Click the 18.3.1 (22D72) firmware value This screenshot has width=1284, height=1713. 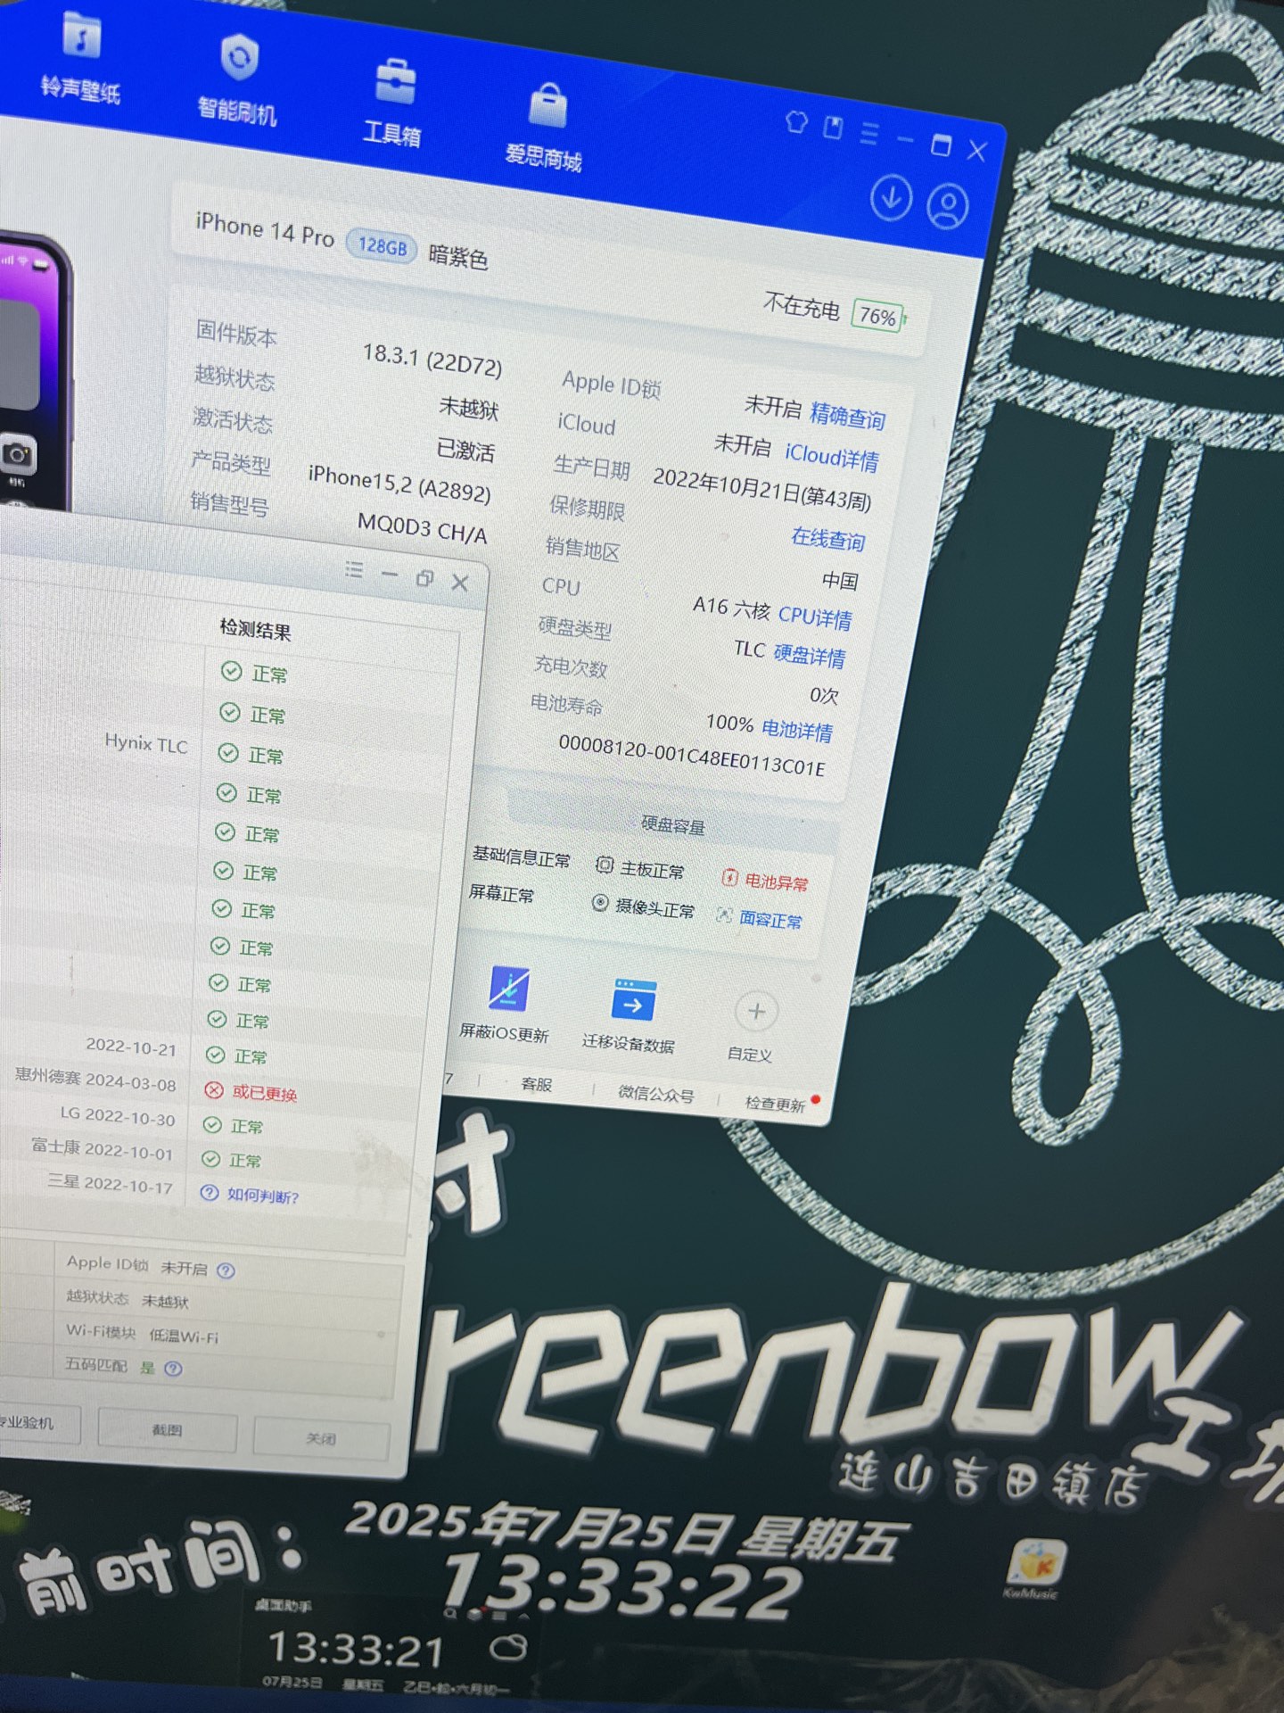432,359
